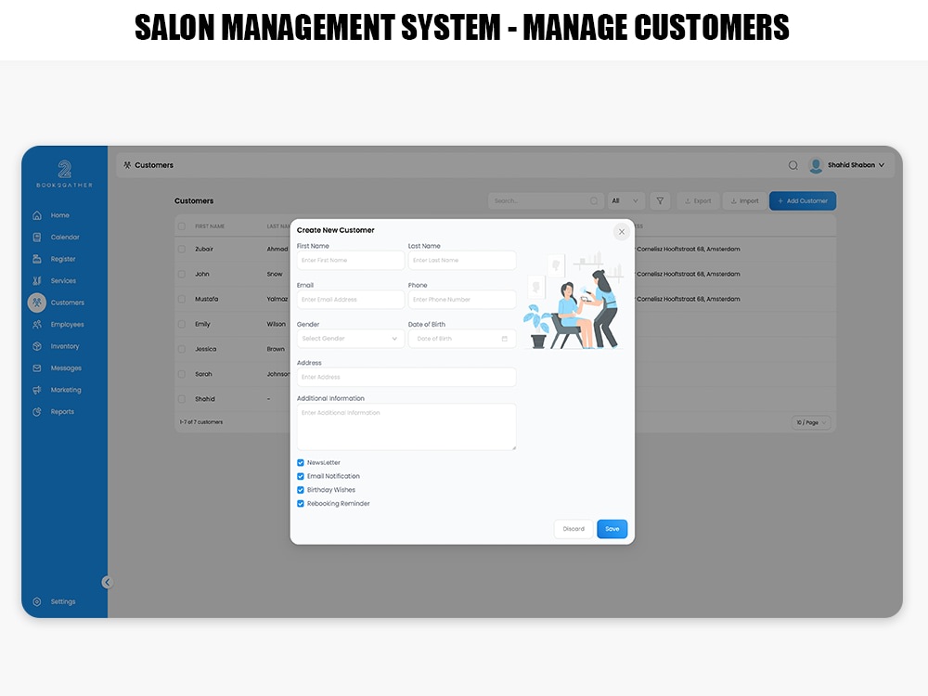Viewport: 928px width, 696px height.
Task: Check the row checkbox for Sarah
Action: [x=182, y=374]
